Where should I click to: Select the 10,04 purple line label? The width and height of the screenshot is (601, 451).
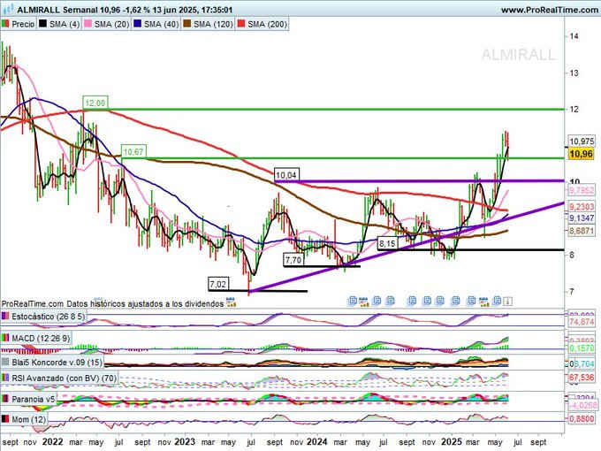pos(286,175)
